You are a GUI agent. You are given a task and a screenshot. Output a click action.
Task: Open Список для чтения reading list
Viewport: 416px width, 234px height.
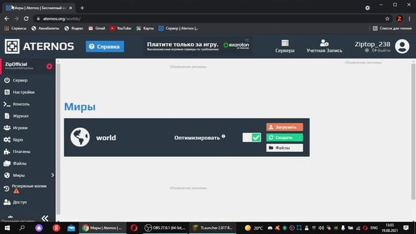392,29
